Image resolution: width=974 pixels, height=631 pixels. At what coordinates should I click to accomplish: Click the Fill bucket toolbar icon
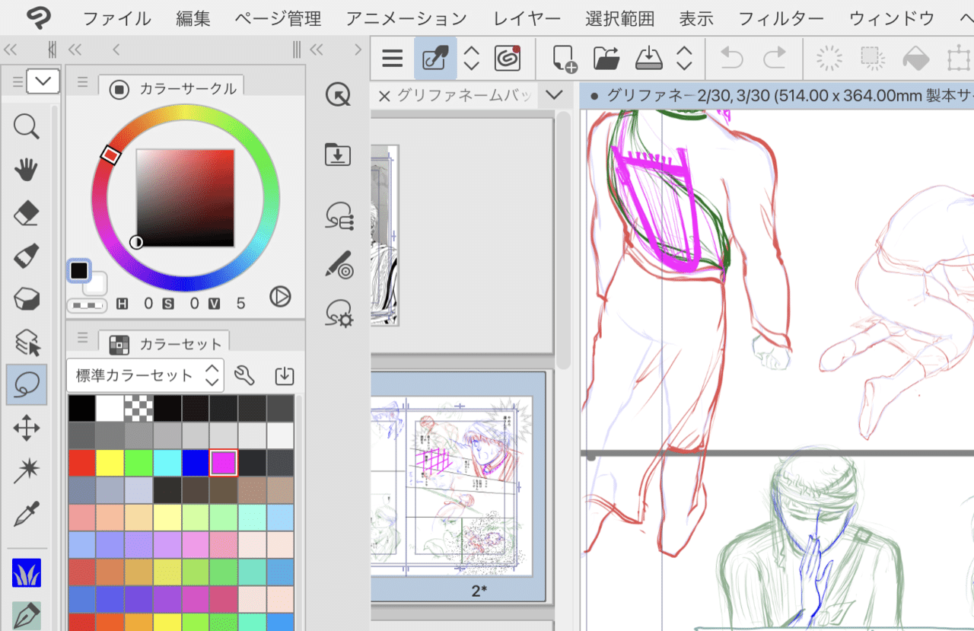[915, 59]
